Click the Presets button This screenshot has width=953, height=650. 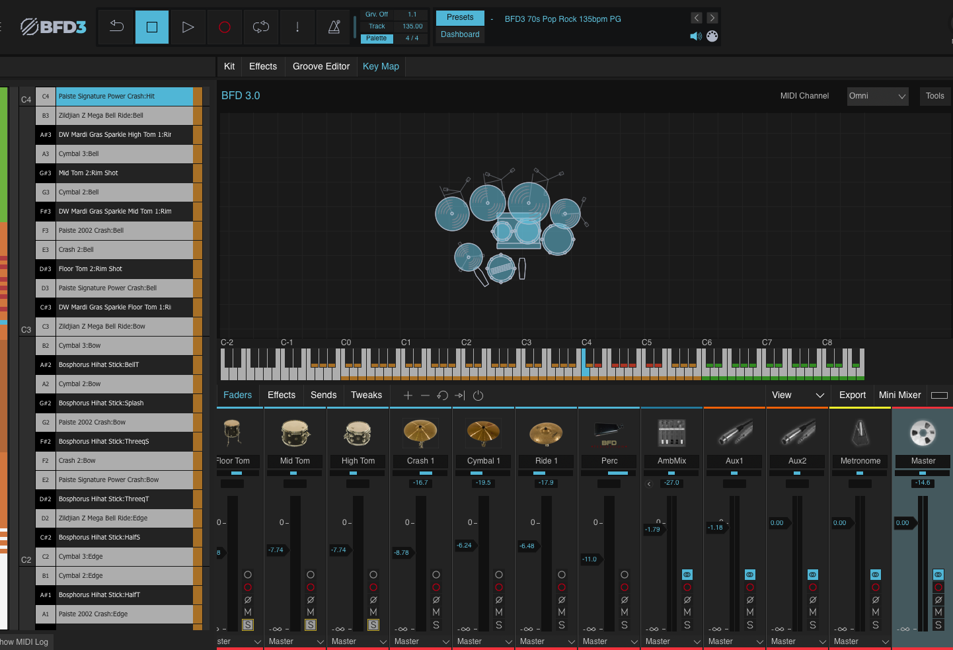click(460, 18)
